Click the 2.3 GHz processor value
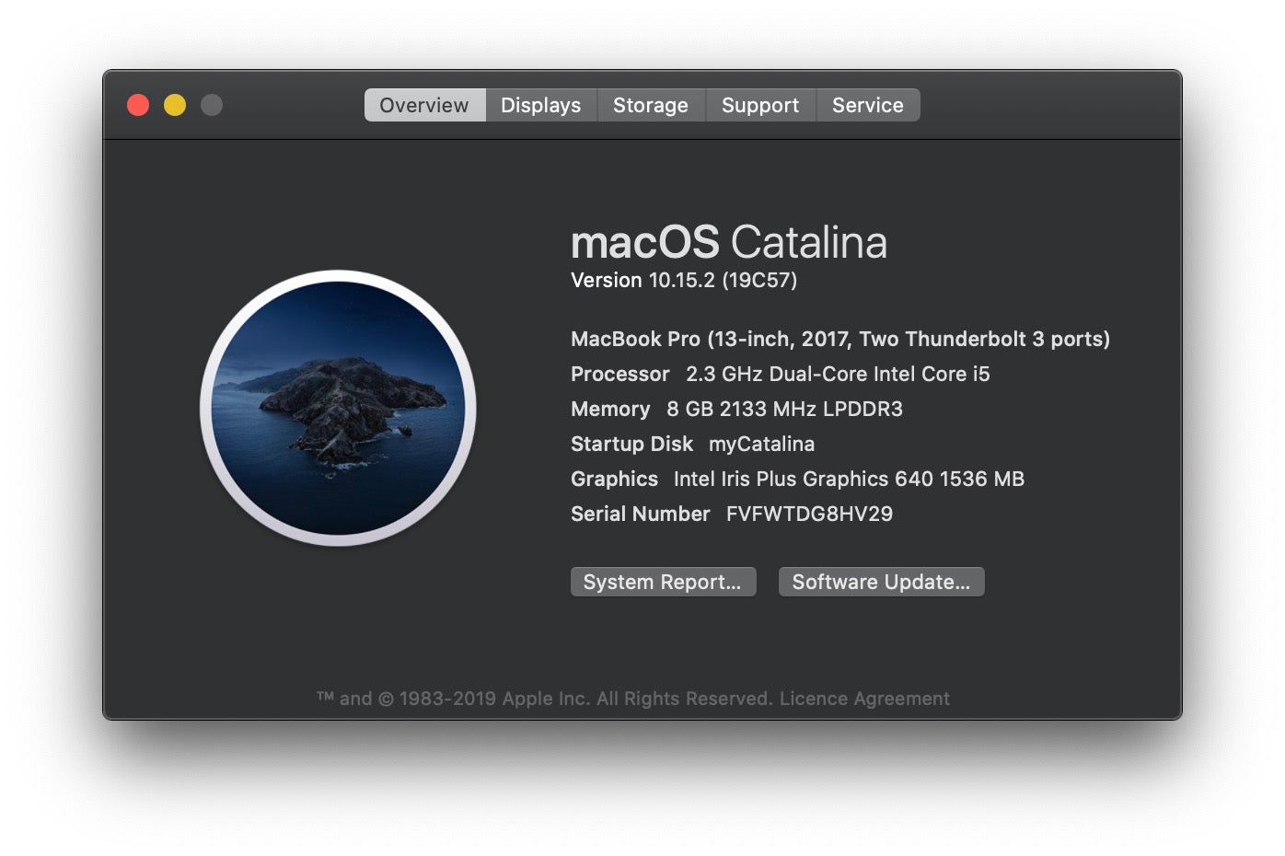This screenshot has height=856, width=1285. (838, 374)
